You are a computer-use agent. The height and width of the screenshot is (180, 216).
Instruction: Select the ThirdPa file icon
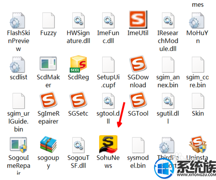(x=167, y=145)
